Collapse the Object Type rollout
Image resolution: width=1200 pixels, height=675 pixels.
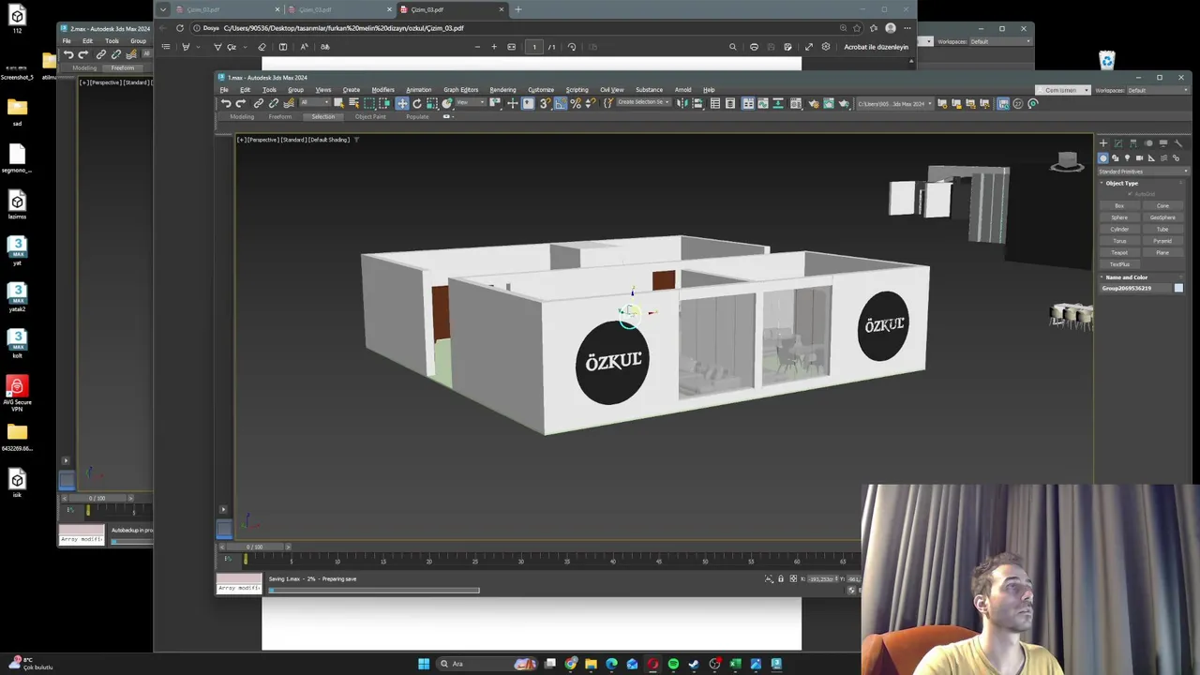(x=1120, y=183)
